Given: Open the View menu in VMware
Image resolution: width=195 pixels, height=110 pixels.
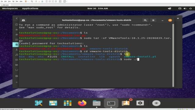Looking at the screenshot, I should (9, 1).
